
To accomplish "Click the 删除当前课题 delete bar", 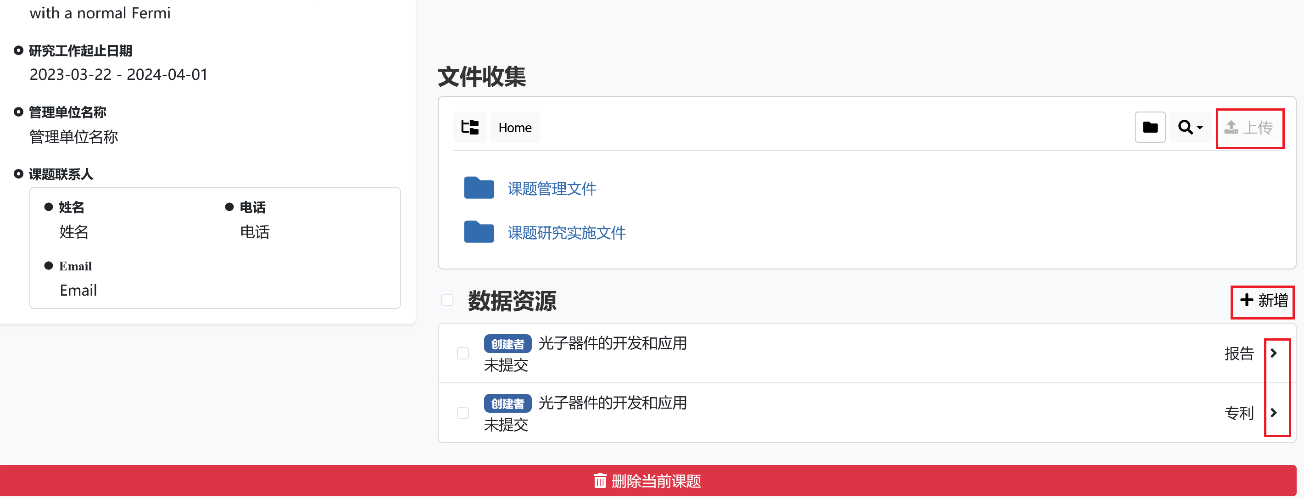I will [648, 480].
